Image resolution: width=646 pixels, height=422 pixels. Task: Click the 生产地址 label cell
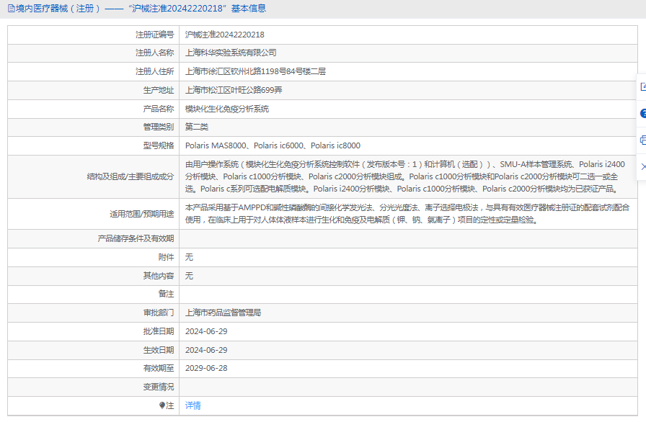coord(94,90)
